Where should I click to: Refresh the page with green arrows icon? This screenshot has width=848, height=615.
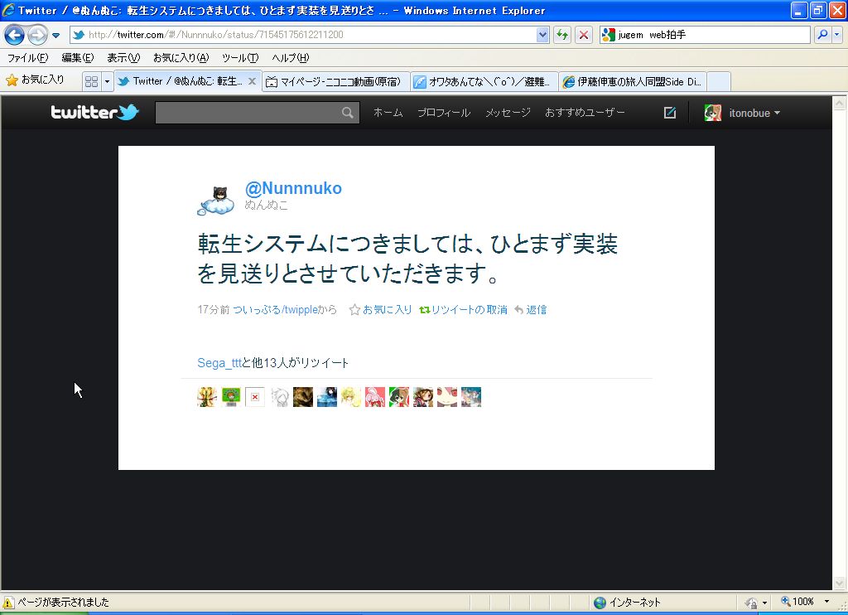(x=562, y=35)
